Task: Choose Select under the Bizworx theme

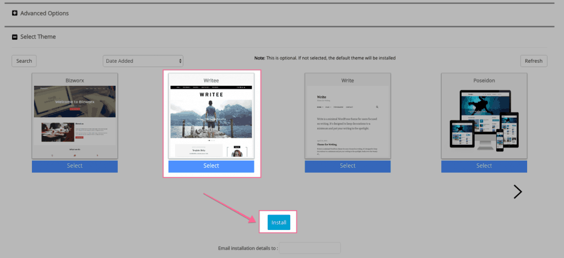Action: click(x=74, y=166)
